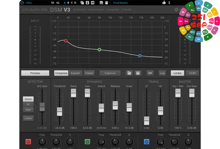Click the 5.06 s release value

tap(115, 128)
